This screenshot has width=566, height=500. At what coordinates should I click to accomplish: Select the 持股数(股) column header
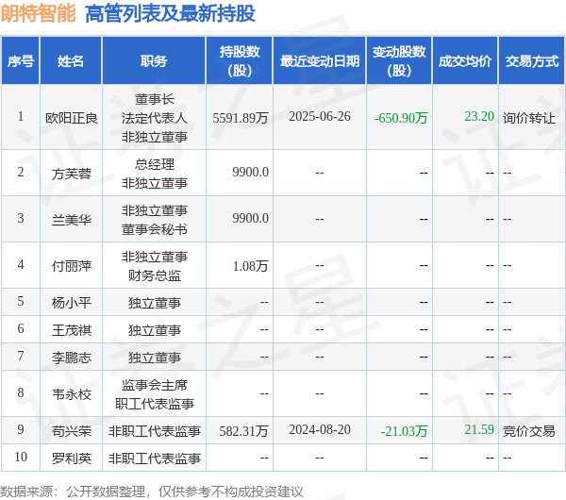coord(240,61)
